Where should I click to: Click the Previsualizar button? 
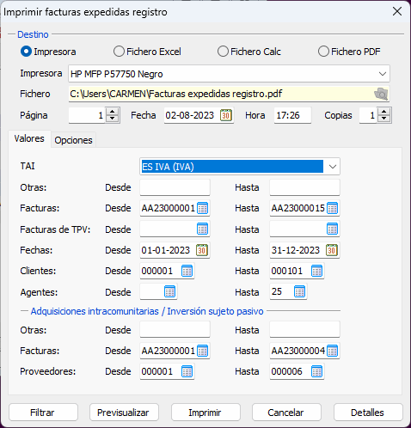[x=124, y=413]
